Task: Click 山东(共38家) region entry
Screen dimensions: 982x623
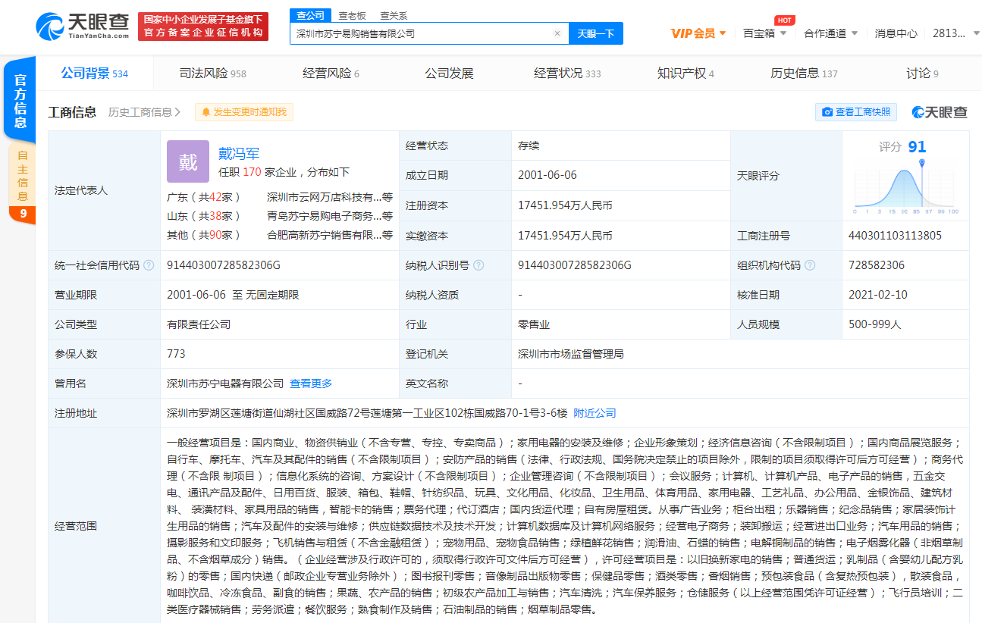Action: (204, 216)
